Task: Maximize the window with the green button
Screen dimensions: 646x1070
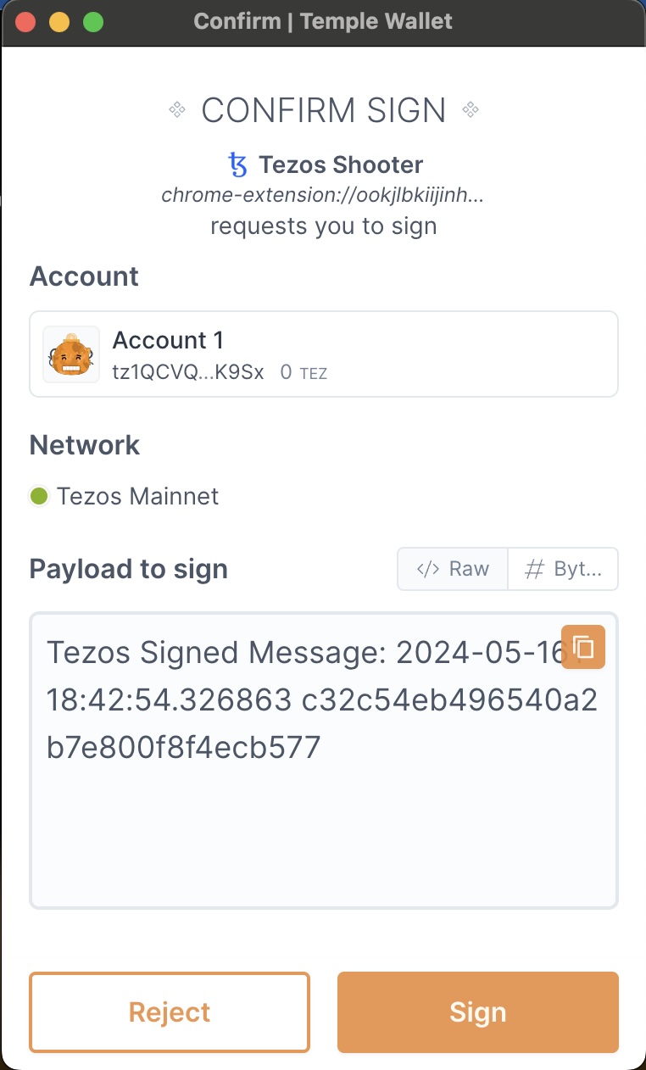Action: pyautogui.click(x=93, y=22)
